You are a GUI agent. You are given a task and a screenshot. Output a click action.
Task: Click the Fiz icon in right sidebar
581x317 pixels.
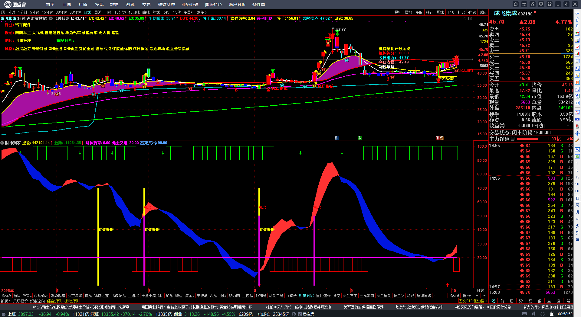pos(577,89)
